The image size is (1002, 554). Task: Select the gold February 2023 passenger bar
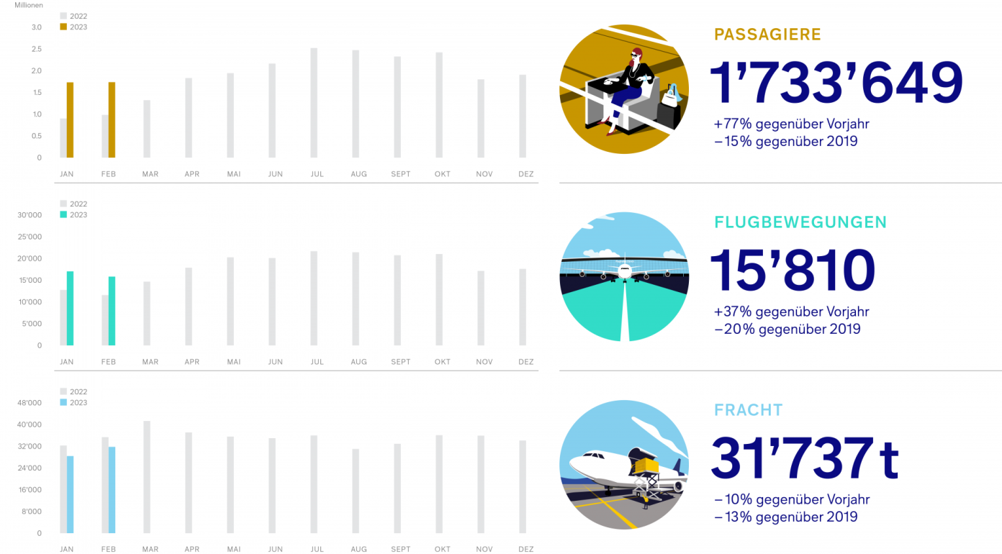pyautogui.click(x=112, y=120)
